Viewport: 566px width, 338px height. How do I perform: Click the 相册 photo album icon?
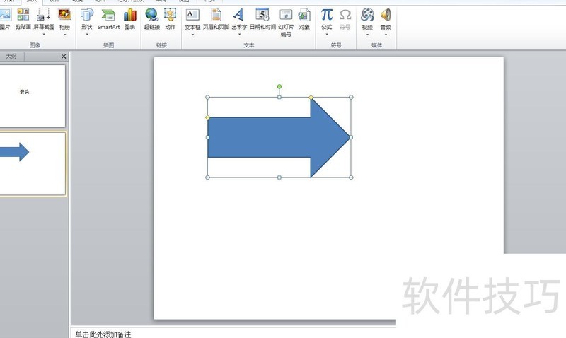click(64, 15)
